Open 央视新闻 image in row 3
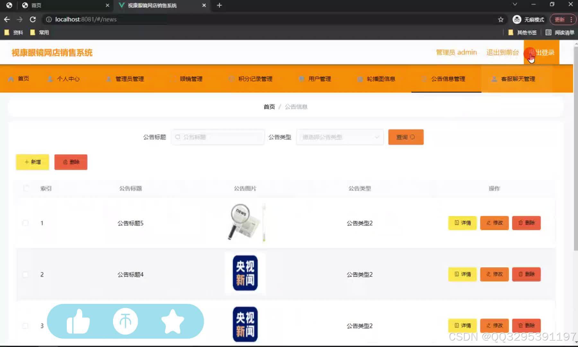 tap(245, 325)
